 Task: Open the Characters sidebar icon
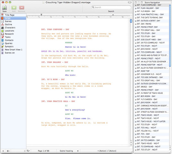click(x=2, y=28)
